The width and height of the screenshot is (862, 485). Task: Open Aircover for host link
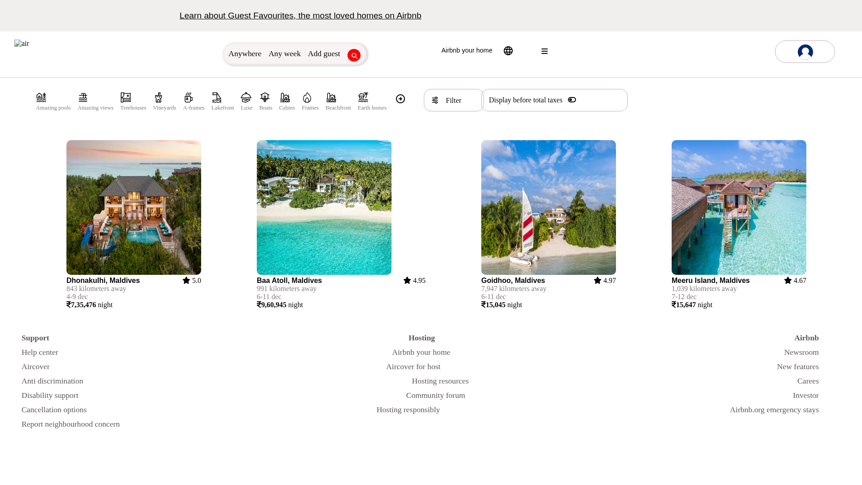point(413,366)
